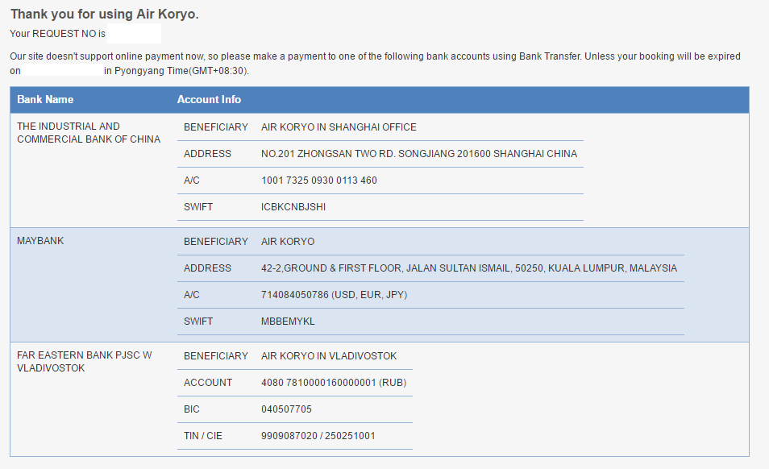The width and height of the screenshot is (769, 469).
Task: Click the 'Your REQUEST NO is' text
Action: pyautogui.click(x=57, y=34)
